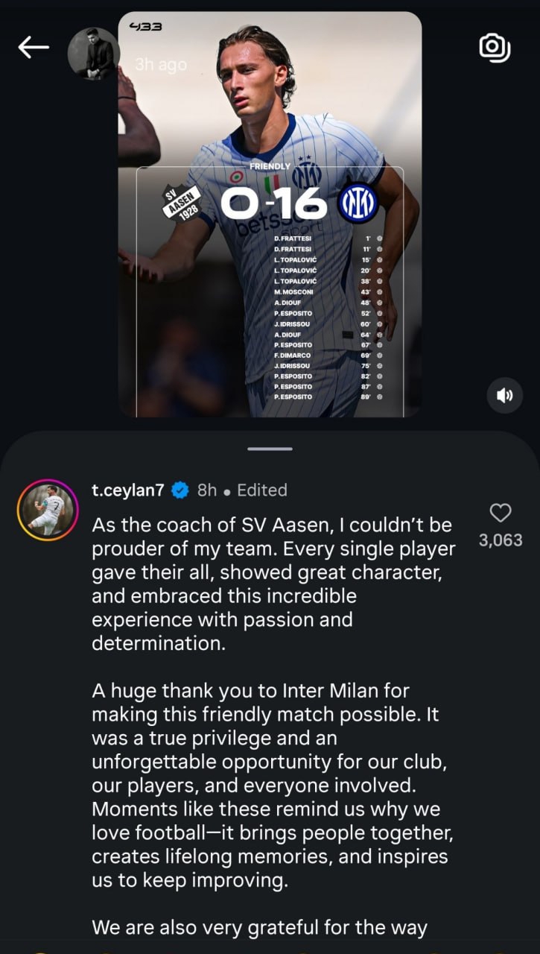View the 3,063 likes count
The height and width of the screenshot is (954, 540).
501,540
